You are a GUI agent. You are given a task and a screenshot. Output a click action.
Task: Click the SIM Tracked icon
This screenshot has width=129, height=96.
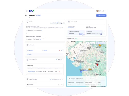coord(68,39)
